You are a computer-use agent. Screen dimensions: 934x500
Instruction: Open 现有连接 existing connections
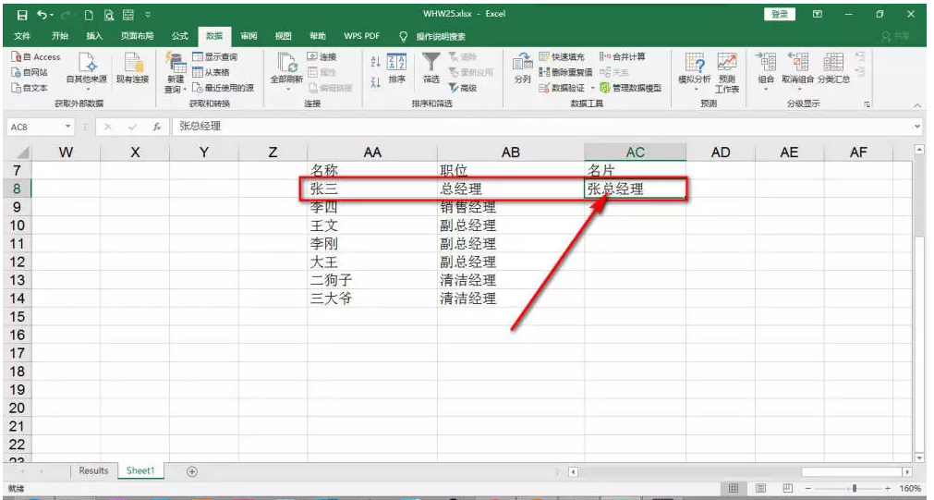[x=133, y=68]
